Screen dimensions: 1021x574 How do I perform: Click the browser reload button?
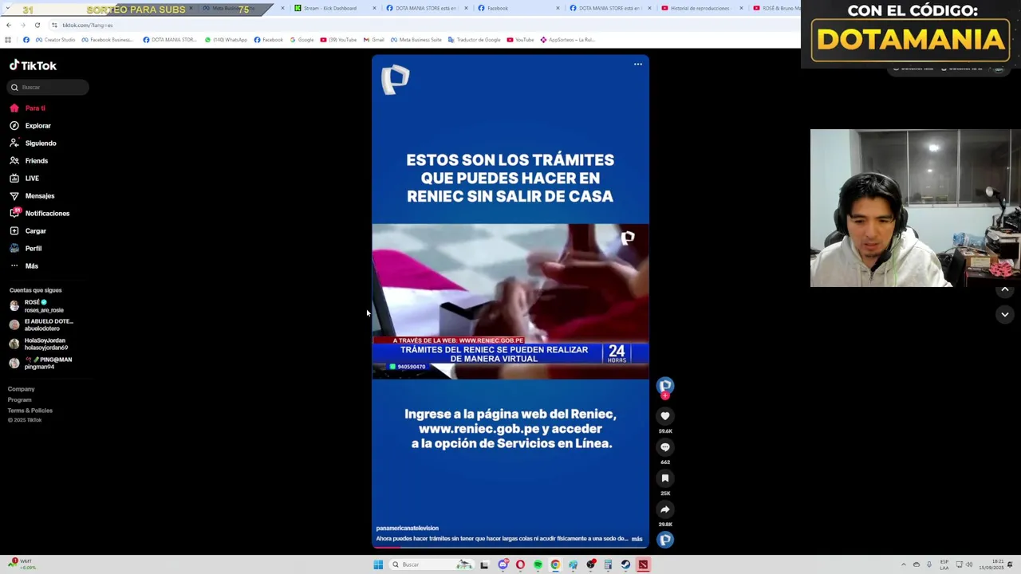coord(37,25)
